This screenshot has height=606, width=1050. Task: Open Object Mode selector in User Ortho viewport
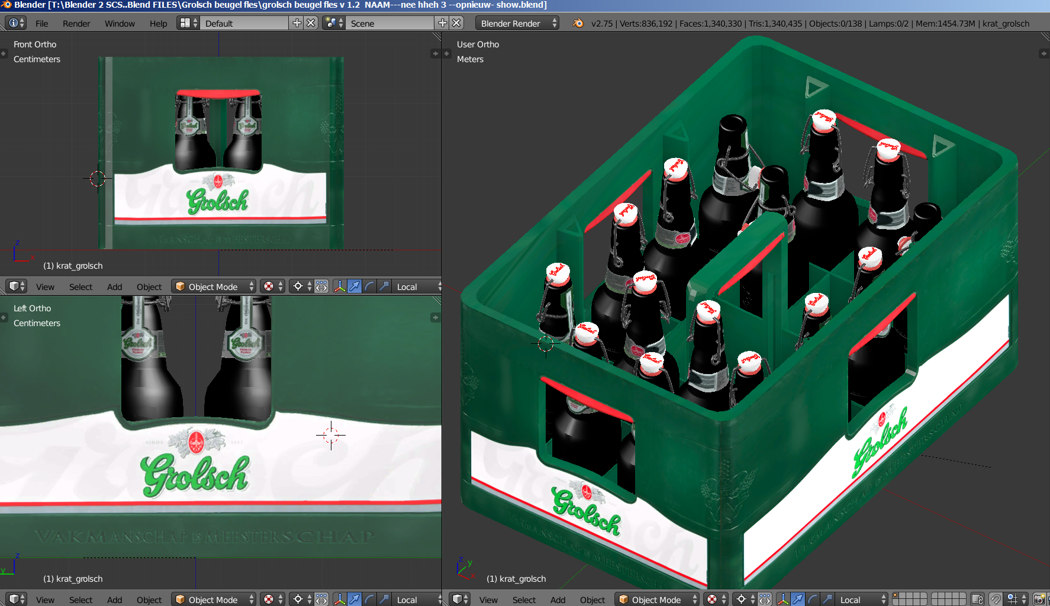pyautogui.click(x=657, y=599)
